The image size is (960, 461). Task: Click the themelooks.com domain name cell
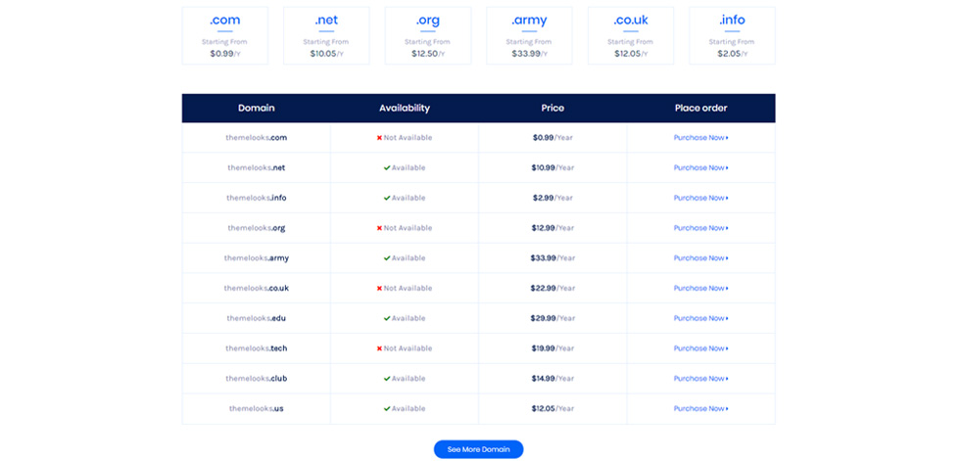[x=256, y=138]
